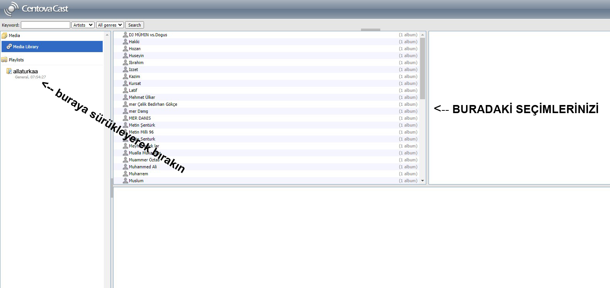The height and width of the screenshot is (288, 610).
Task: Select the Media Library item
Action: 26,47
